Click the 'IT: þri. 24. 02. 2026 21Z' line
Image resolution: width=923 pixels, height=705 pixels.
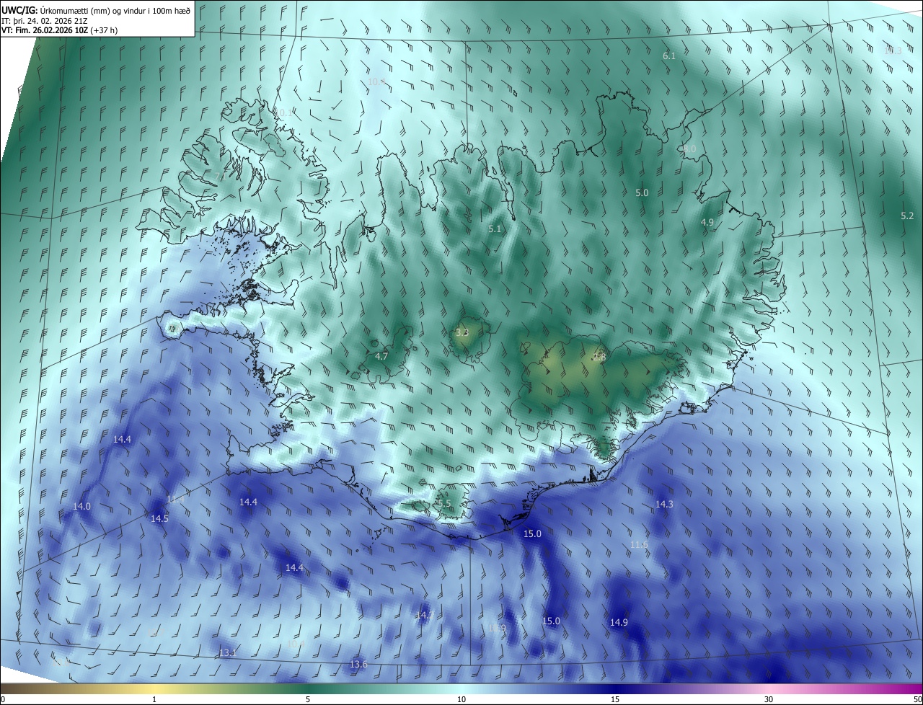[x=43, y=20]
